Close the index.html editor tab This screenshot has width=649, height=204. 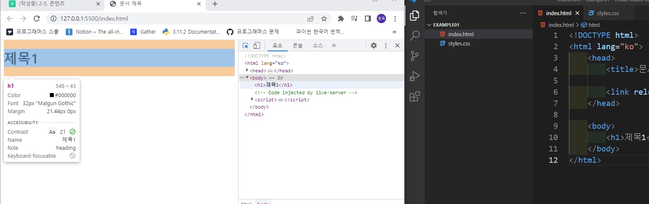tap(577, 13)
